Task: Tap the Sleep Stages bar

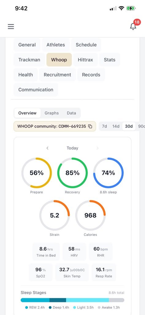Action: click(72, 300)
